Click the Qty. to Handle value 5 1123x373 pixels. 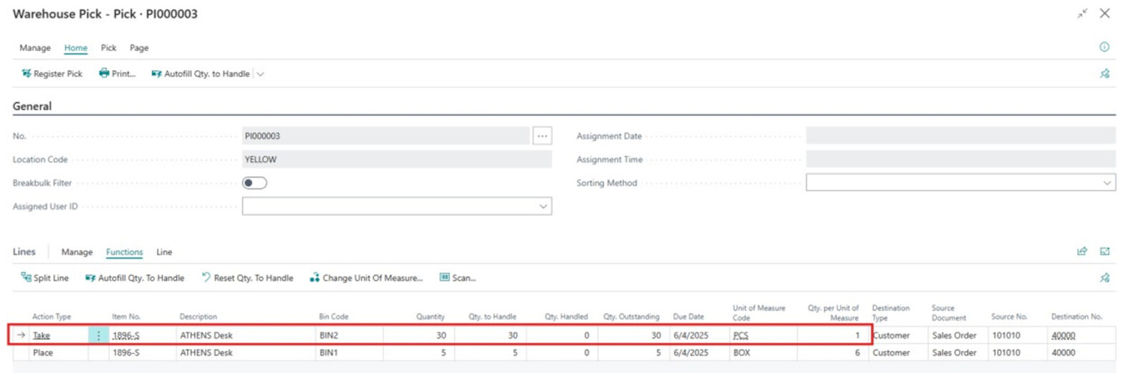[x=516, y=353]
